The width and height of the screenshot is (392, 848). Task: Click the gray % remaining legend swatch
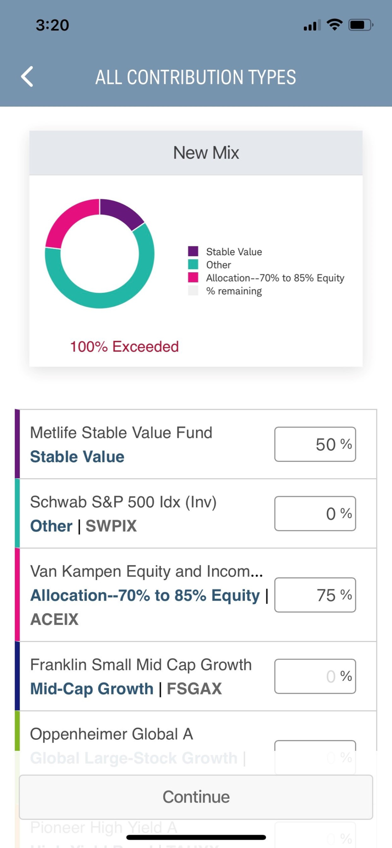(x=193, y=291)
